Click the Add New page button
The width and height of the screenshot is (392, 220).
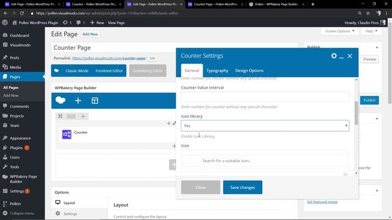coord(90,34)
